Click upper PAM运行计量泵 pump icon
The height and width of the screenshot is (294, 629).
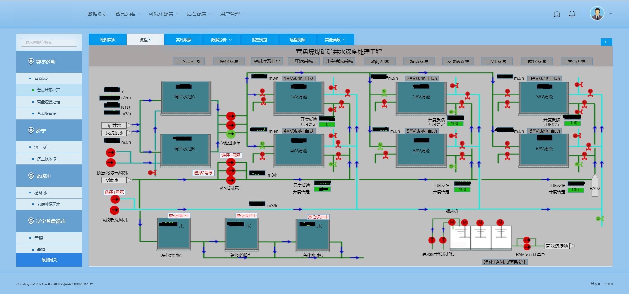527,240
